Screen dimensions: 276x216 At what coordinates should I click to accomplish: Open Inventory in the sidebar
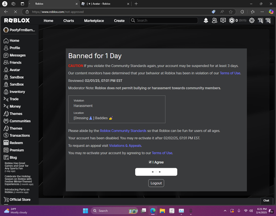[14, 92]
